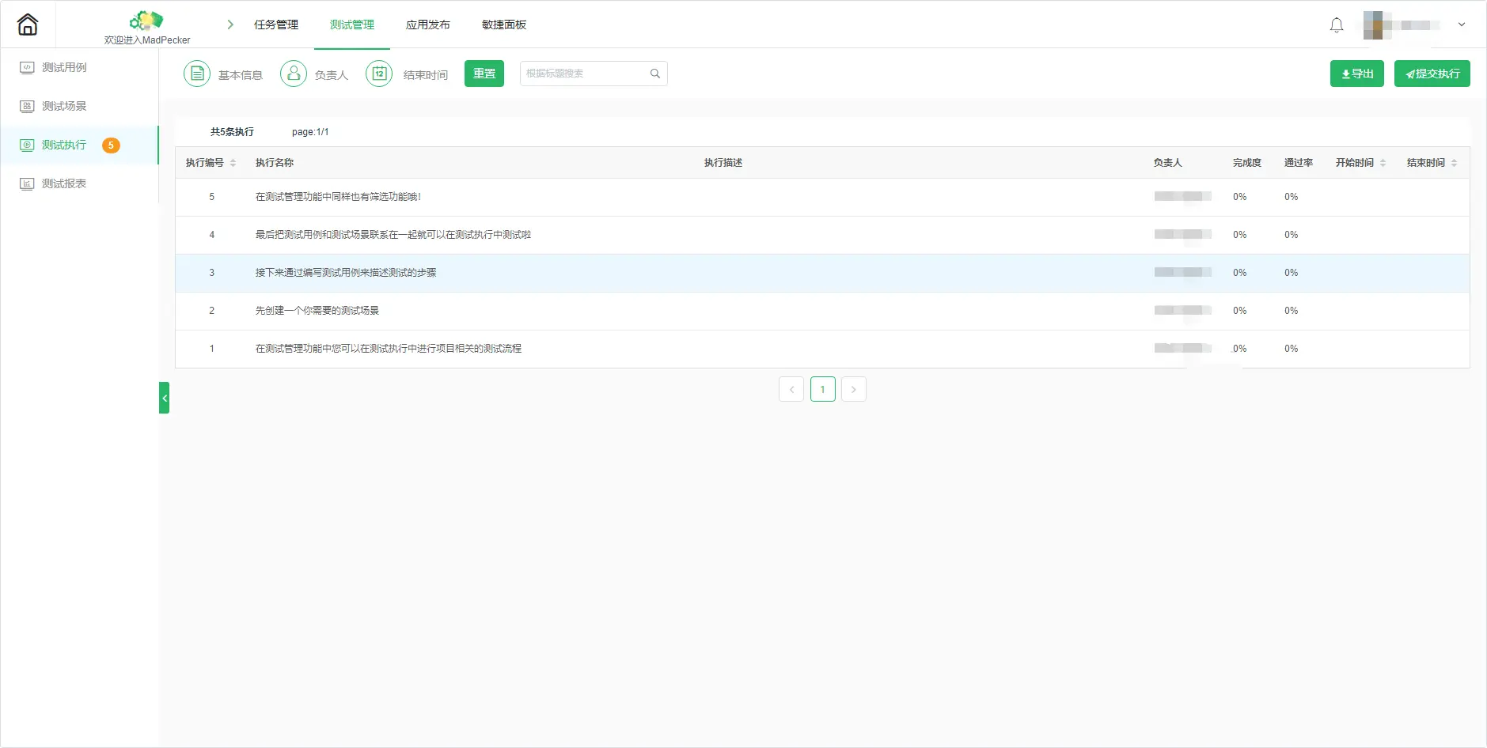The width and height of the screenshot is (1487, 748).
Task: Click the 通过率 column header
Action: (x=1299, y=163)
